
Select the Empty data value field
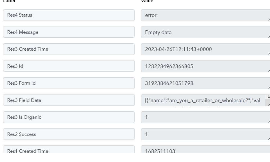[x=206, y=32]
